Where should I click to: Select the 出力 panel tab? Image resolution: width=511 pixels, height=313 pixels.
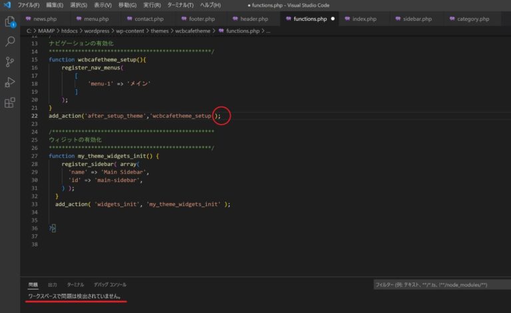tap(53, 284)
